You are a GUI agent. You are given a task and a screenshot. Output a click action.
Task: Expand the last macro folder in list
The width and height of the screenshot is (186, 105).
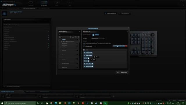(x=60, y=67)
